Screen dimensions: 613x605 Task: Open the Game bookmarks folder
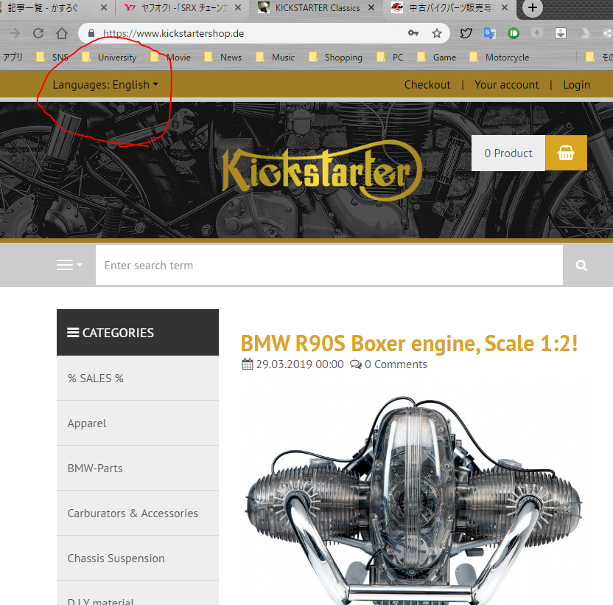coord(436,58)
